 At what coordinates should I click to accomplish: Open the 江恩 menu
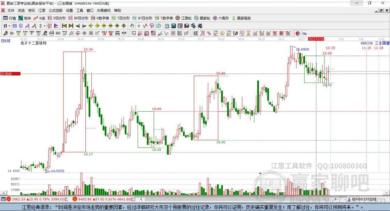[42, 10]
